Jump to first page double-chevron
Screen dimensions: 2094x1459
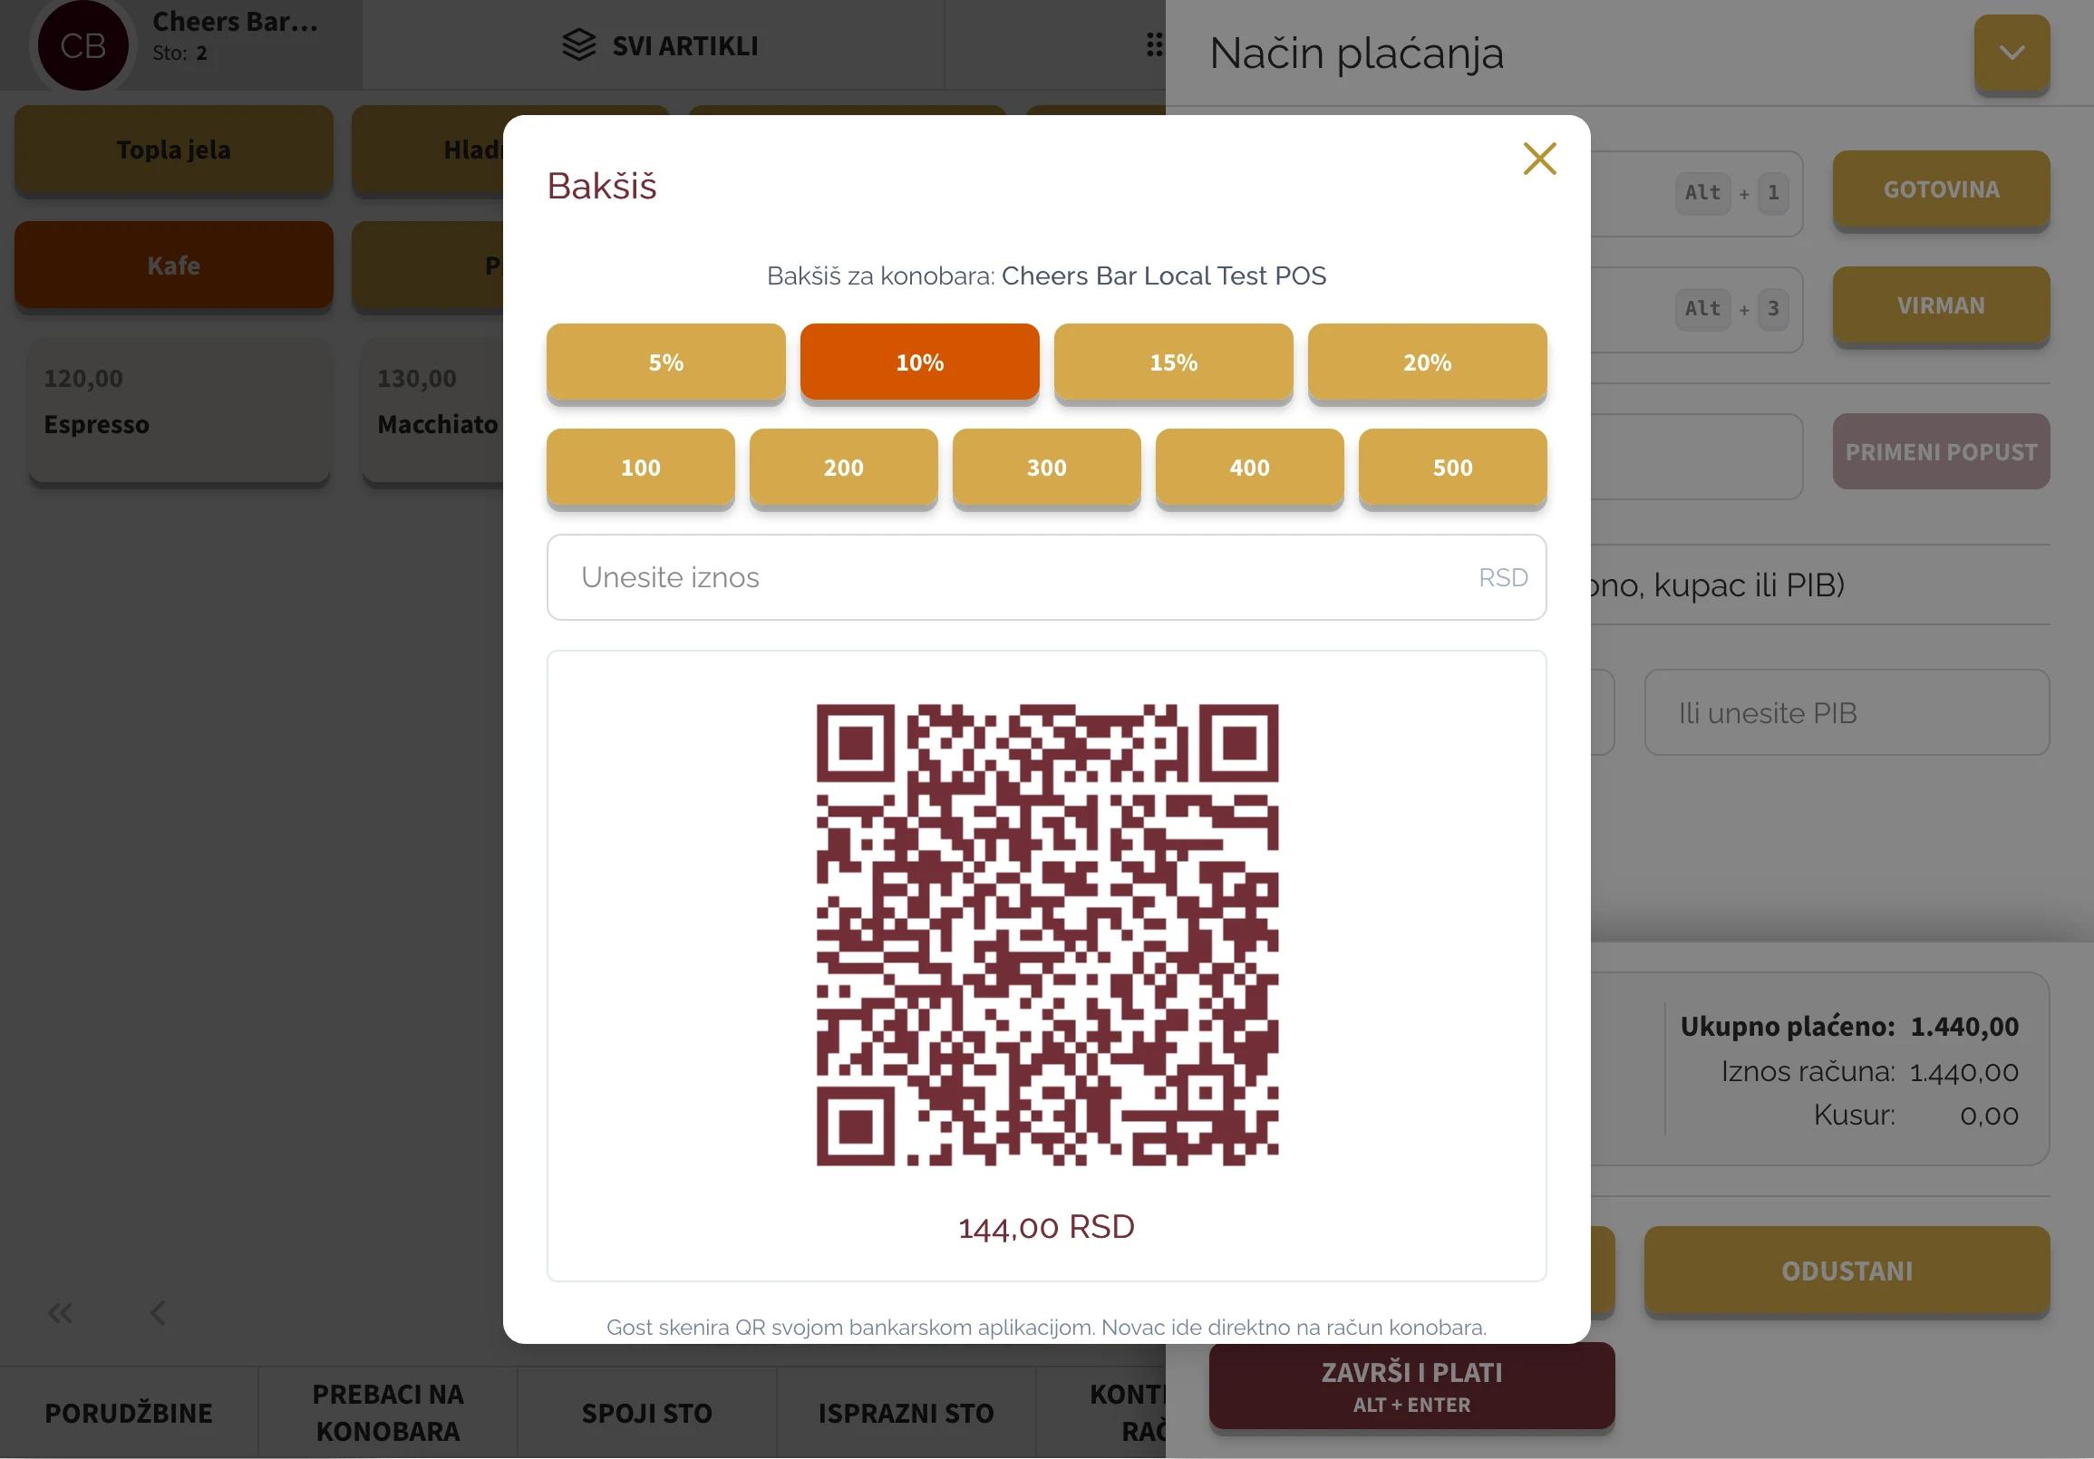[60, 1313]
